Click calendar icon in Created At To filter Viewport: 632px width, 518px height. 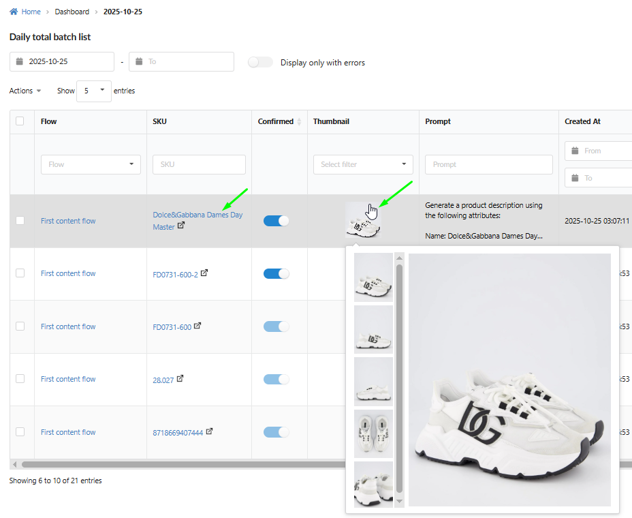coord(575,178)
